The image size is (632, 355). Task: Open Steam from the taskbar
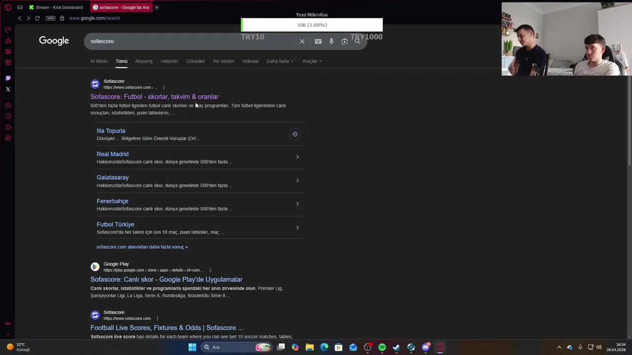tap(396, 347)
